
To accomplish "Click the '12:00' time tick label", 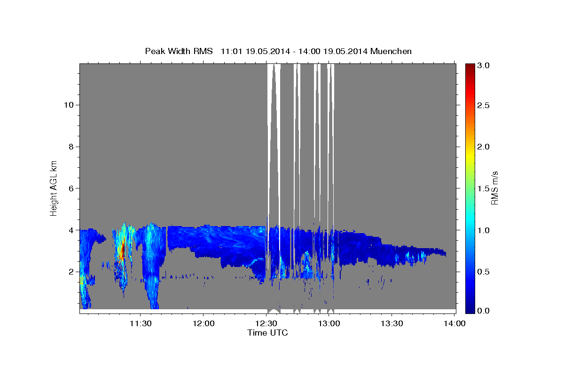I will [203, 323].
